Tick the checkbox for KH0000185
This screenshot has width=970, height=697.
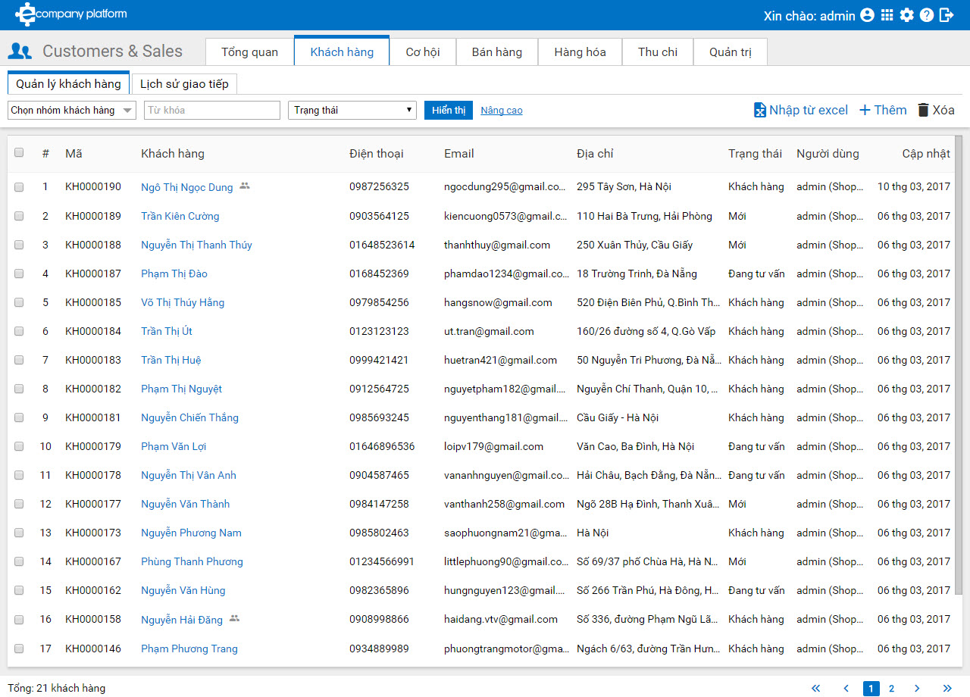pos(19,302)
